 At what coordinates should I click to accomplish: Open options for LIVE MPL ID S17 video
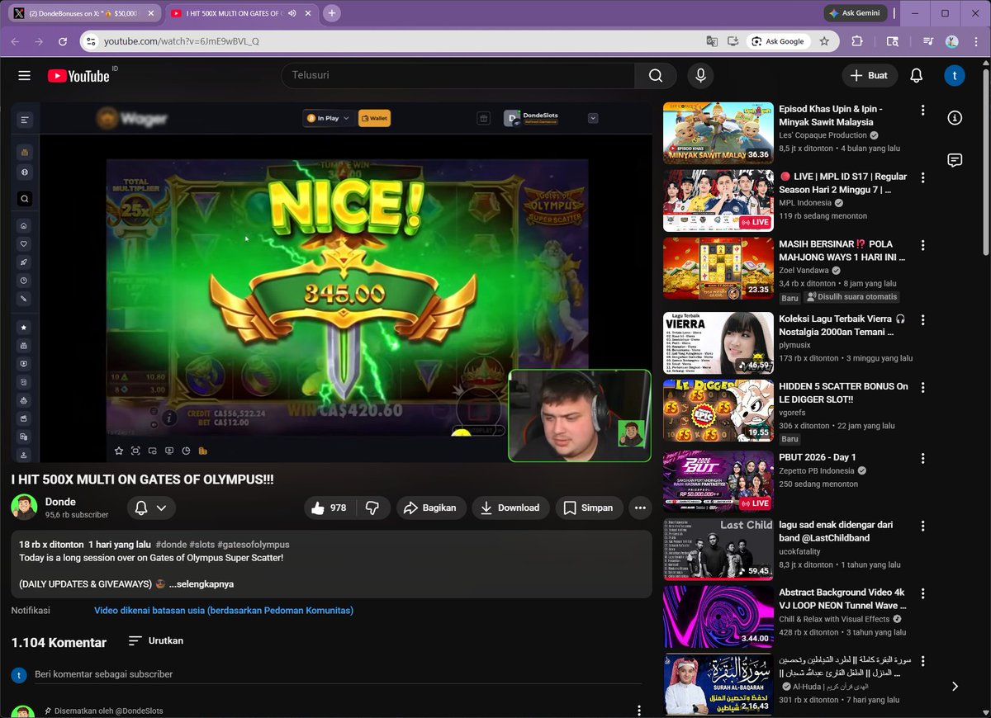coord(923,177)
